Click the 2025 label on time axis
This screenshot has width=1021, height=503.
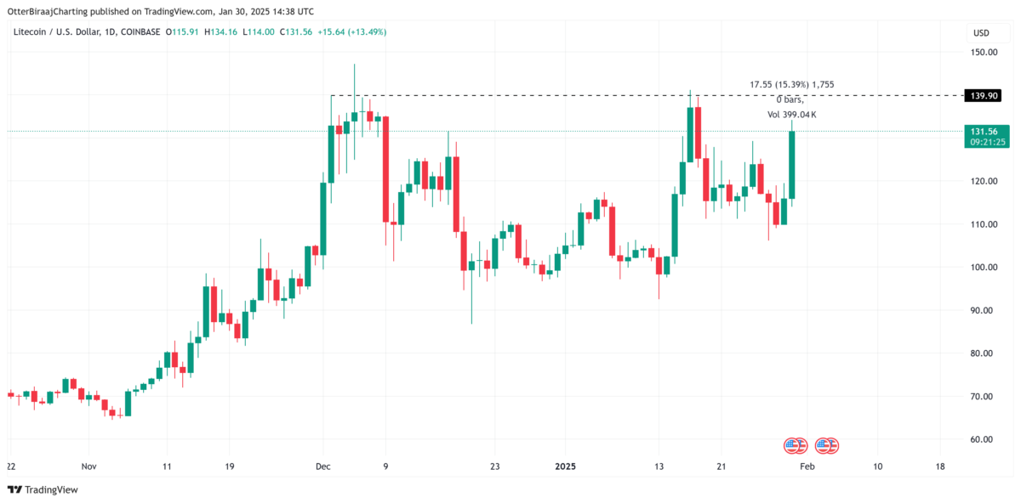(566, 466)
